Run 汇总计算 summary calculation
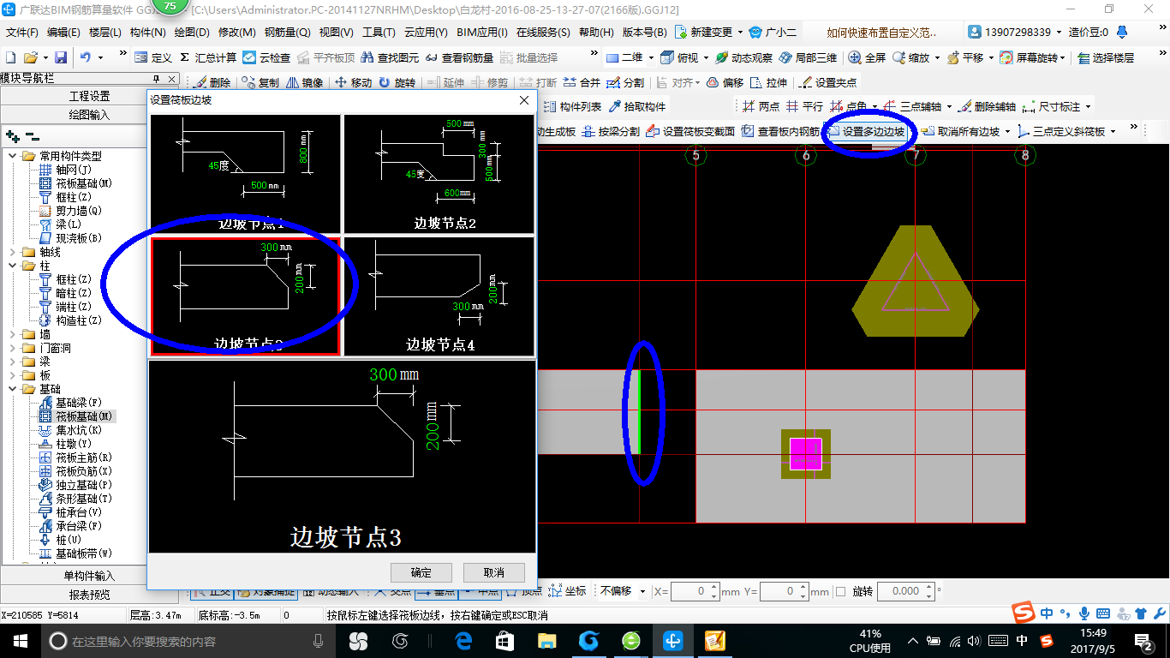 pos(208,57)
